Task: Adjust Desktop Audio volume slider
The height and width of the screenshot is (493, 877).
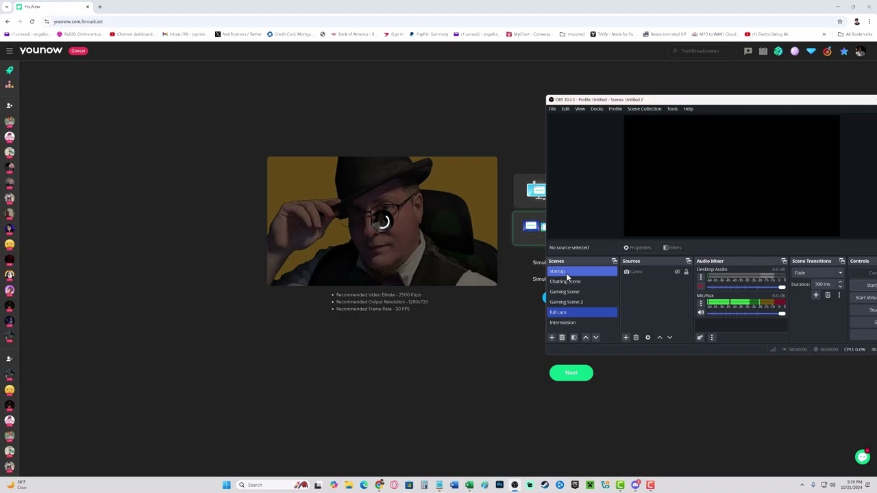Action: (746, 287)
